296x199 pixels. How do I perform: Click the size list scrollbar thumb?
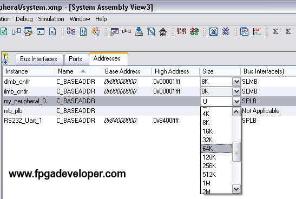236,151
